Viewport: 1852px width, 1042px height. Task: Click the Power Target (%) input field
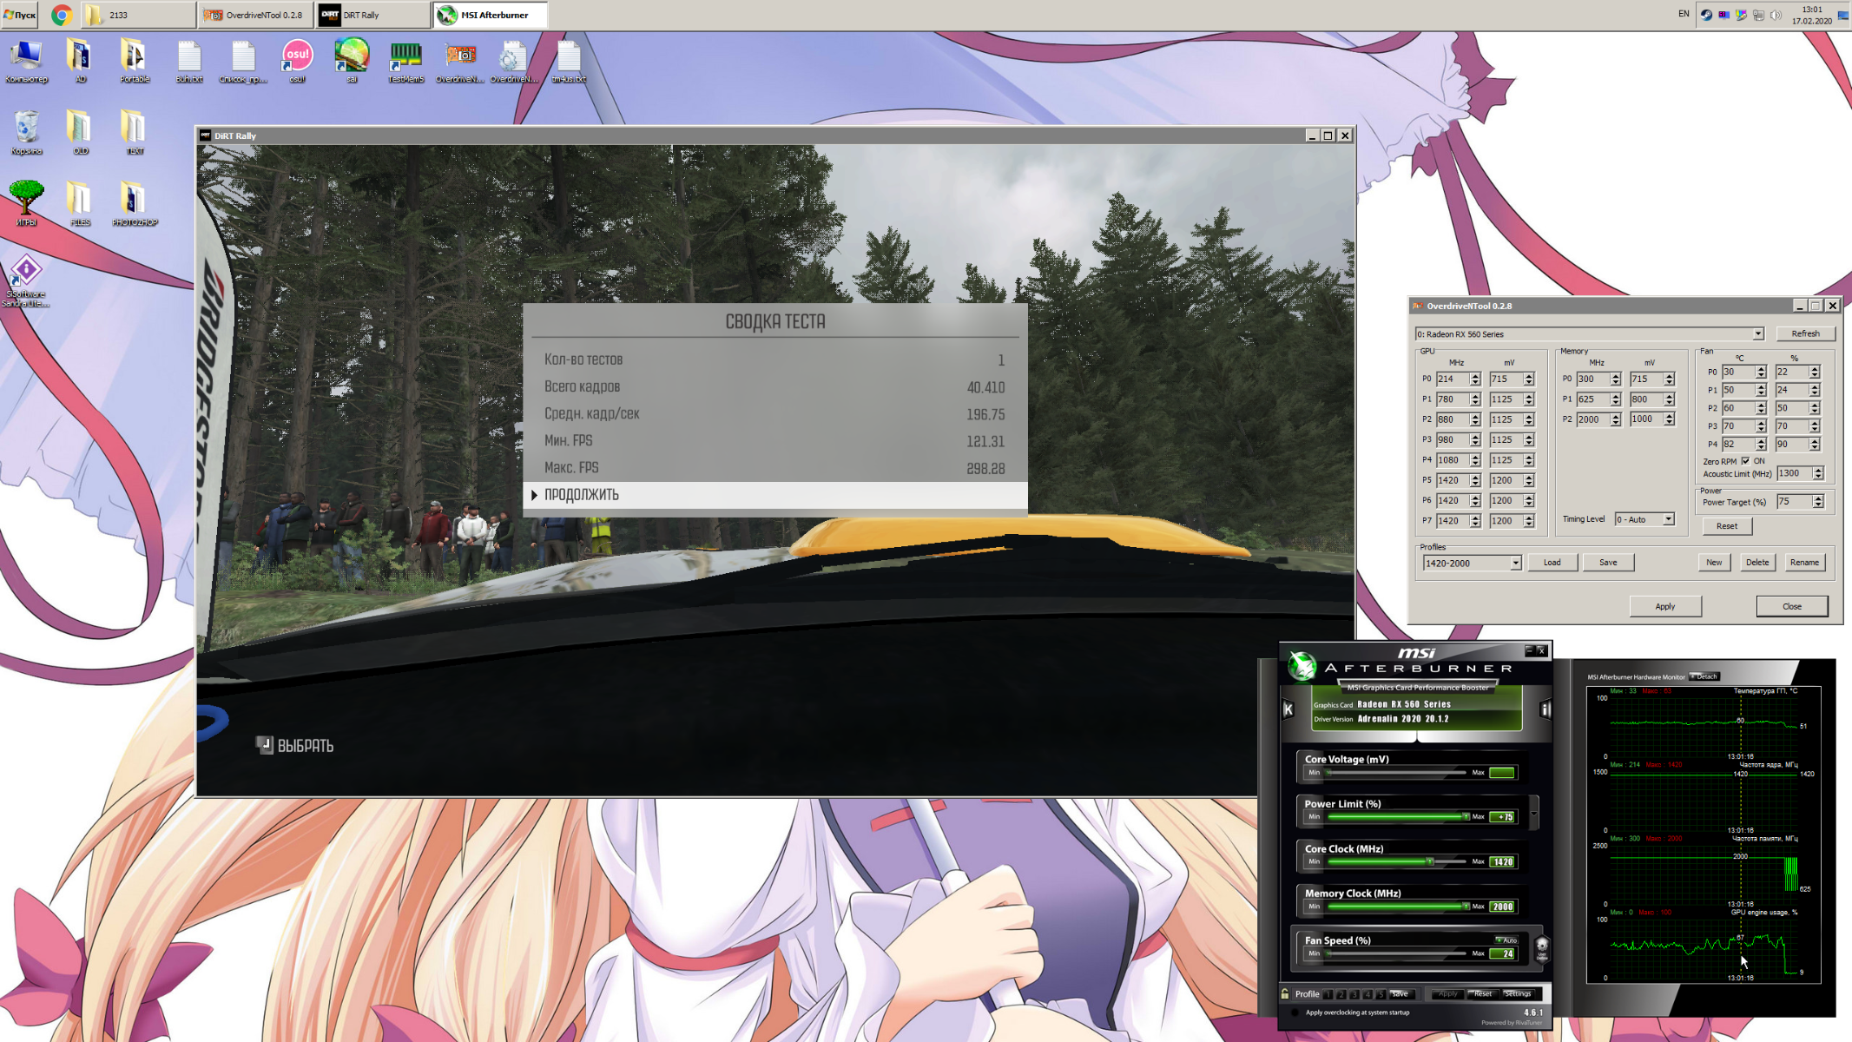point(1794,502)
